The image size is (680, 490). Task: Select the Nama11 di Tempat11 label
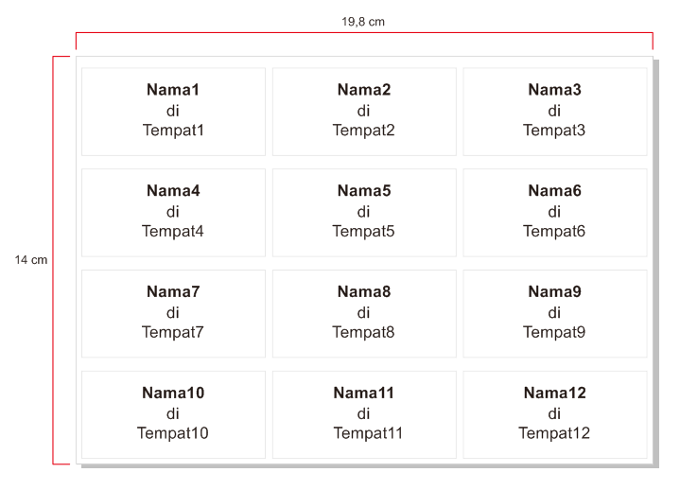[x=364, y=414]
